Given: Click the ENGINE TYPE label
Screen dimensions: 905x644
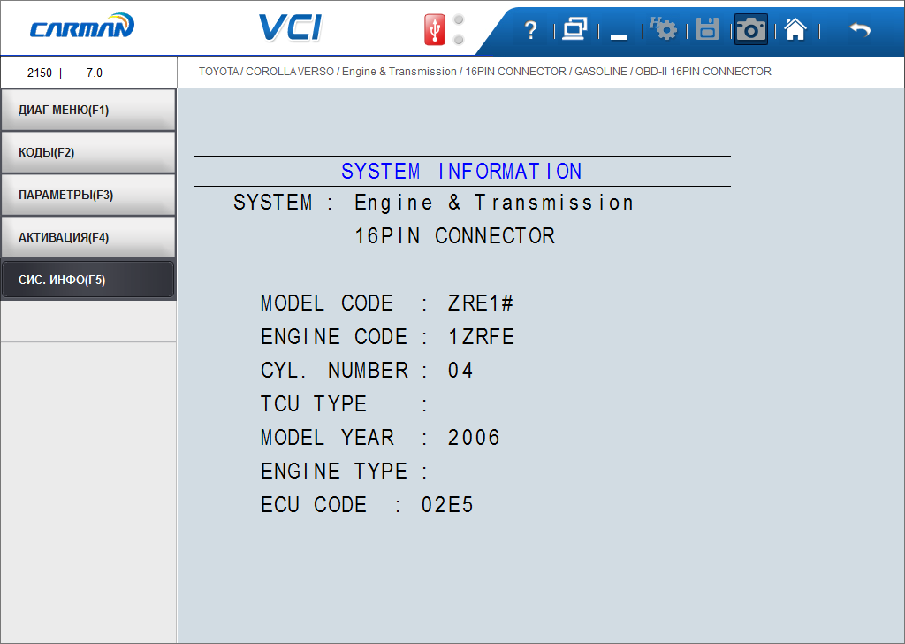Looking at the screenshot, I should (x=334, y=471).
